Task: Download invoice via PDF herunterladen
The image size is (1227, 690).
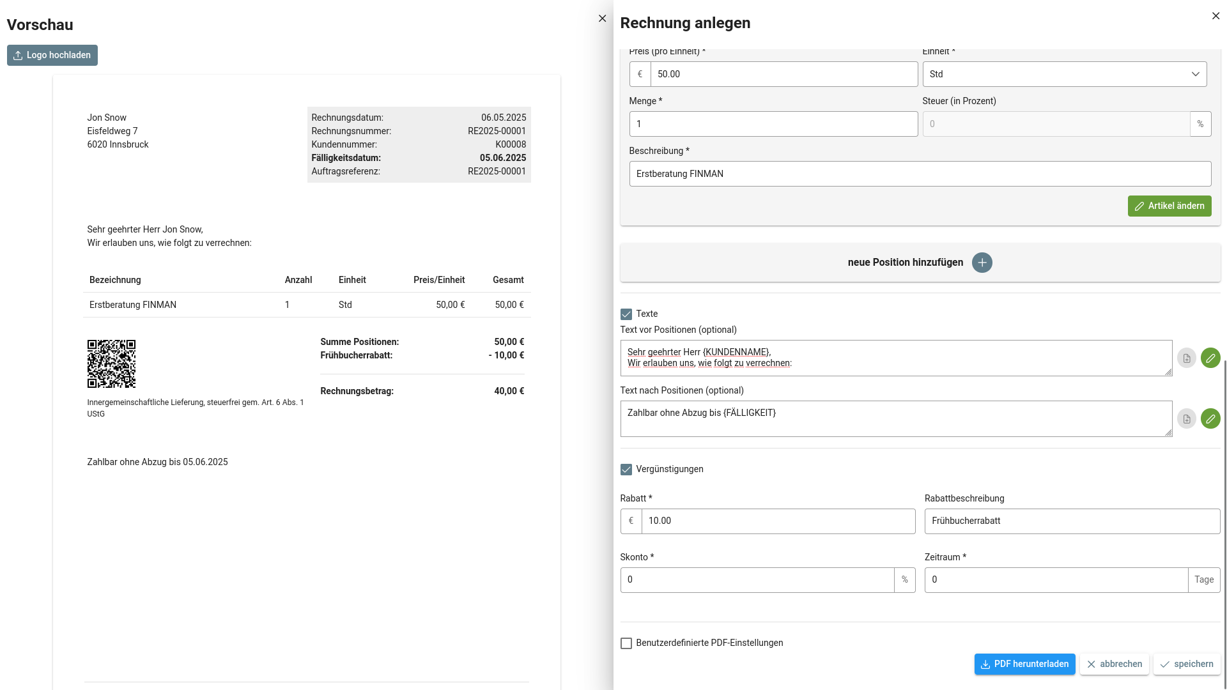Action: click(x=1024, y=664)
